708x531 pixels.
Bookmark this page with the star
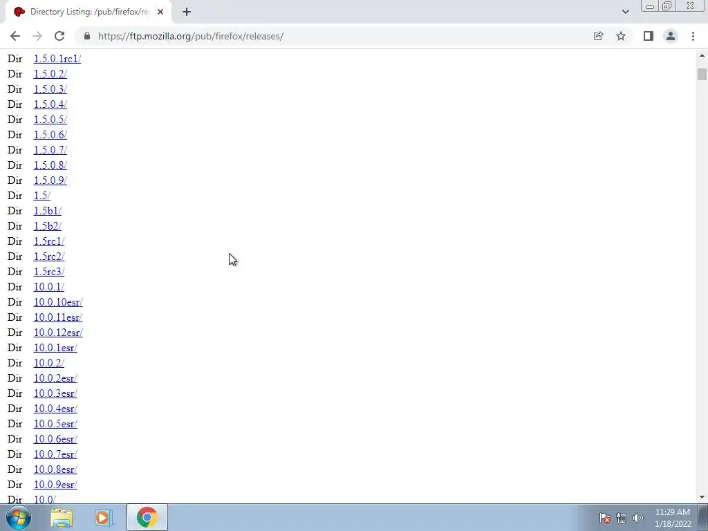pyautogui.click(x=621, y=36)
